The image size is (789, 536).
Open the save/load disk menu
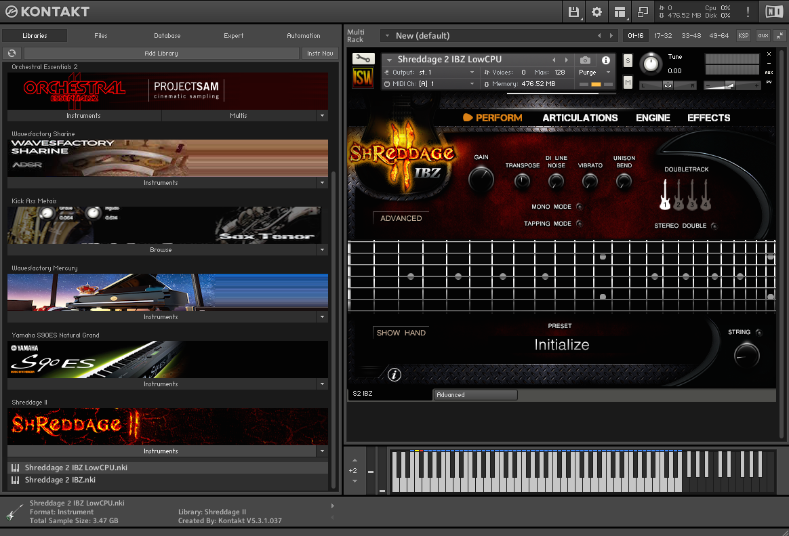pos(573,12)
